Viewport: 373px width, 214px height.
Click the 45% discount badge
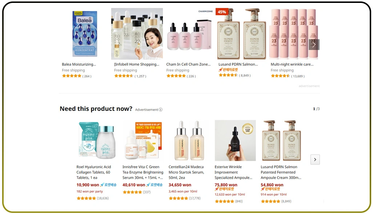pyautogui.click(x=222, y=12)
